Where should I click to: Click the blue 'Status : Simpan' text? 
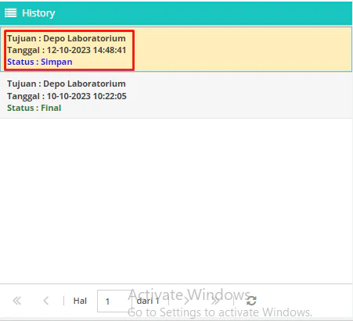coord(40,62)
